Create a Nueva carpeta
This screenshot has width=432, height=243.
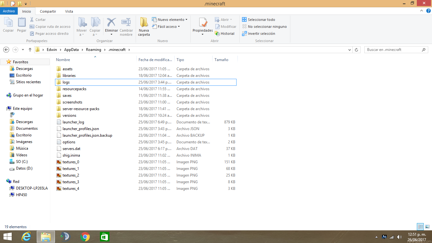pyautogui.click(x=144, y=27)
